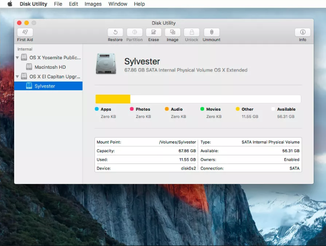
Task: Click the Sylvester volume icon in sidebar
Action: 29,86
